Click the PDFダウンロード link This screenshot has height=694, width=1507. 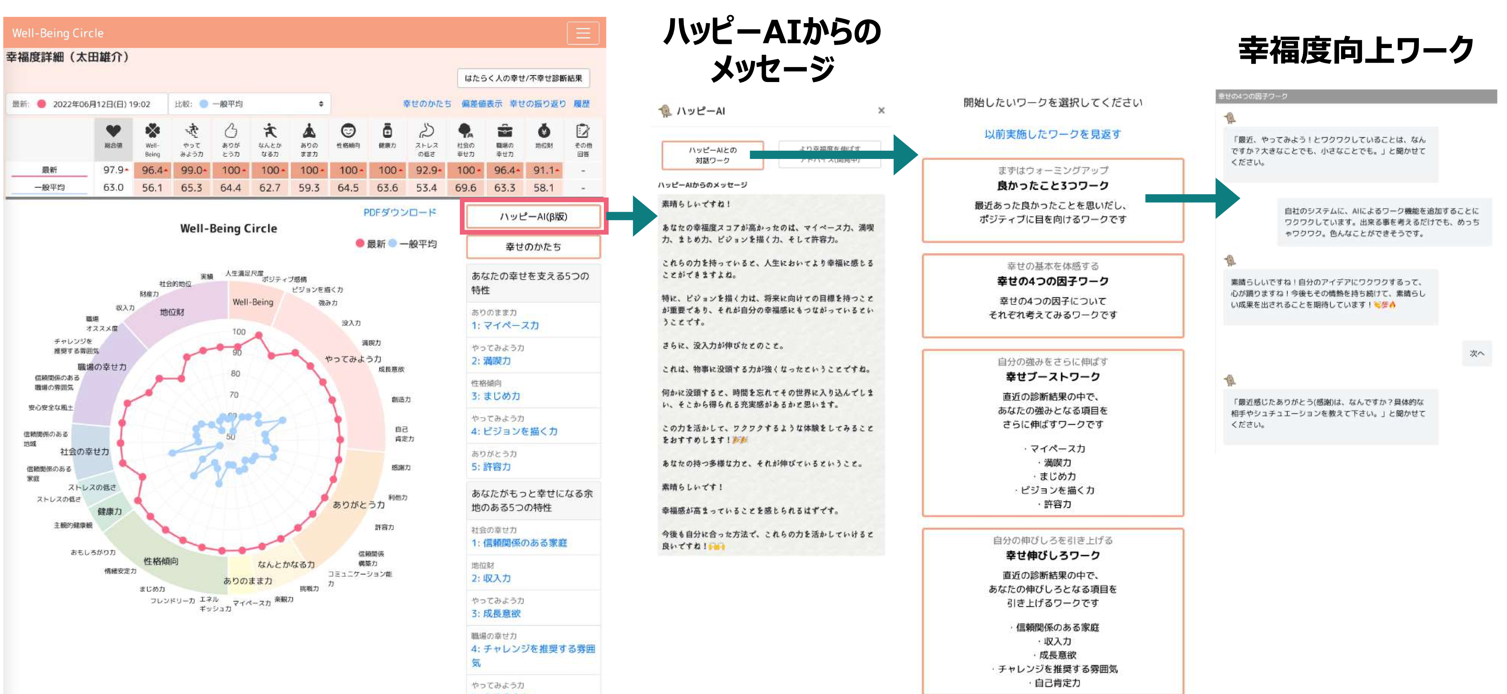pyautogui.click(x=400, y=212)
